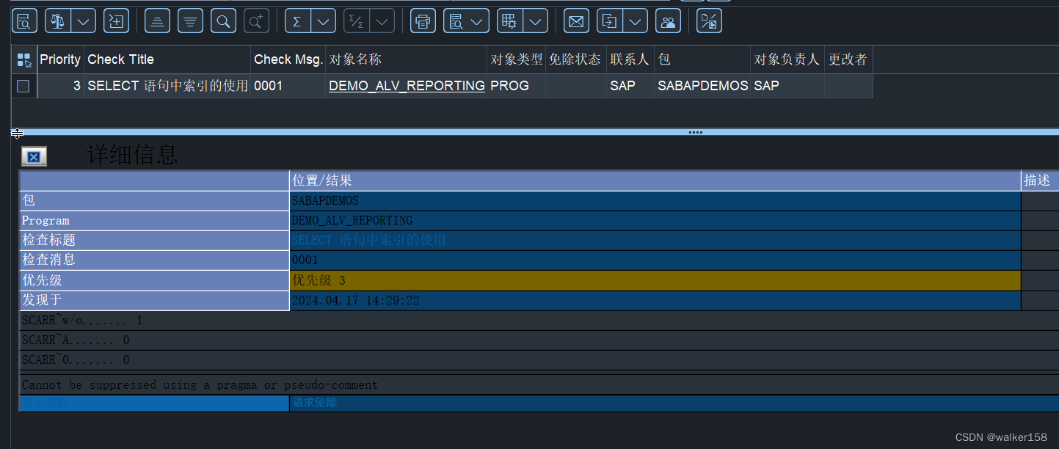This screenshot has height=449, width=1059.
Task: Select the checkbox for the priority 3 row
Action: point(23,86)
